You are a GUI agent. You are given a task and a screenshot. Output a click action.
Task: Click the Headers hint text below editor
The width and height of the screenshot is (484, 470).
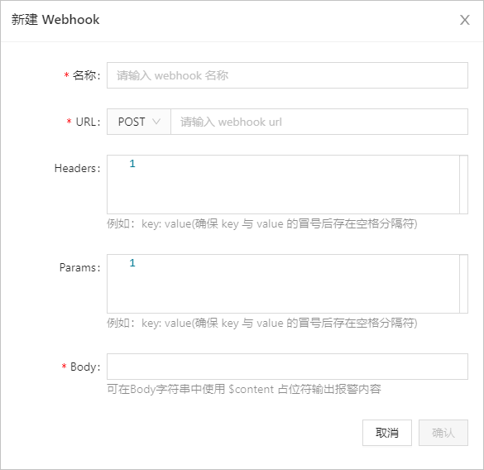pos(262,223)
